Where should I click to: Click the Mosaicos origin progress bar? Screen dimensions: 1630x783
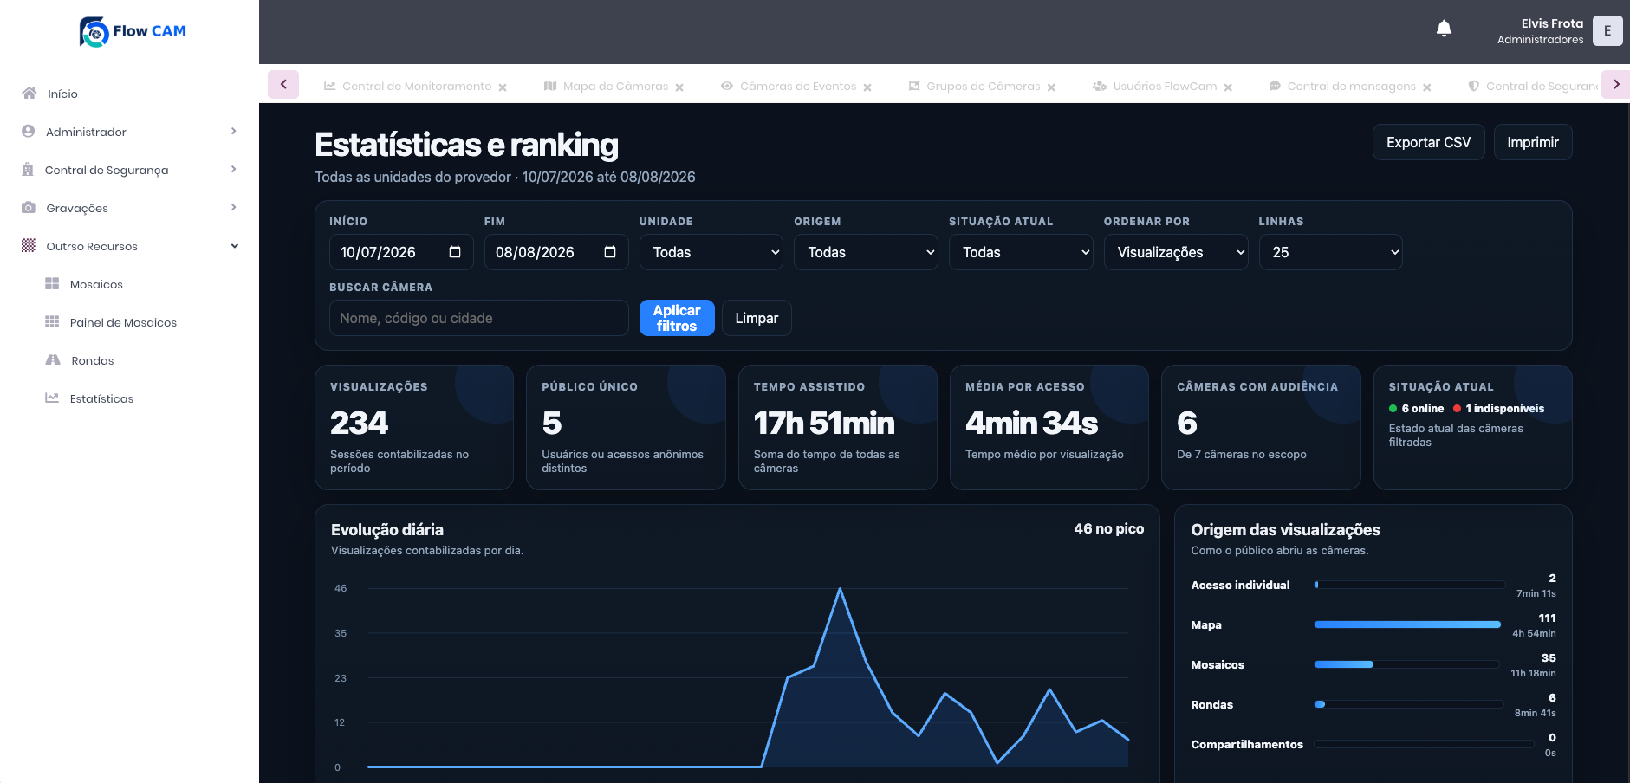(1408, 664)
